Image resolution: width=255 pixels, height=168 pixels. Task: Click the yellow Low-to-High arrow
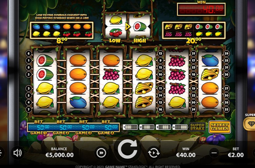(128, 27)
